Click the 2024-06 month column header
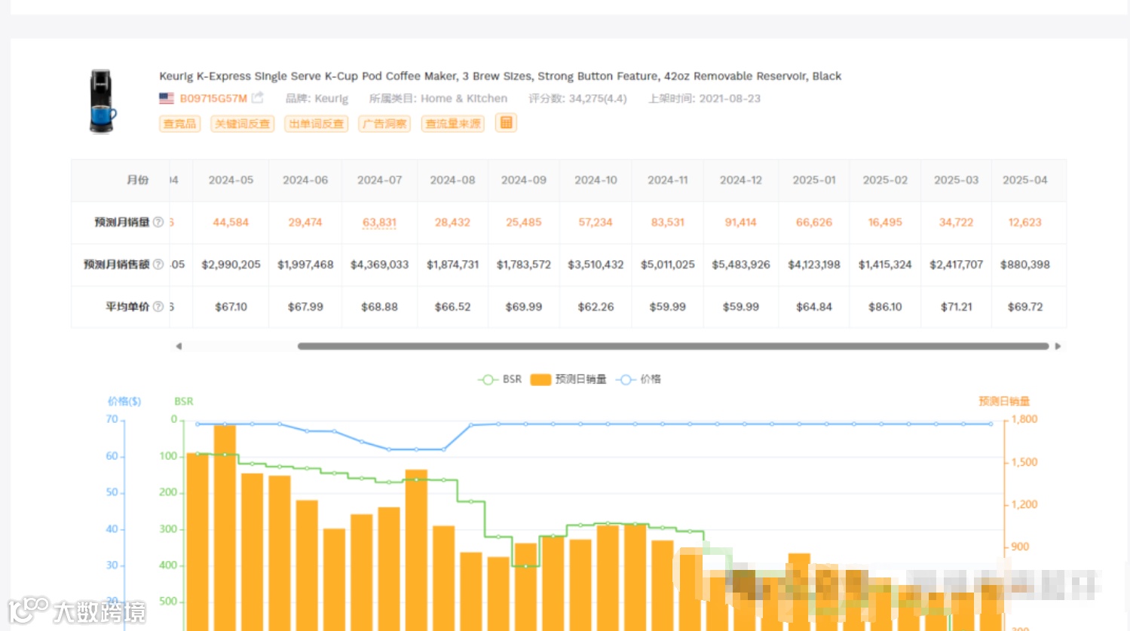 pos(305,180)
